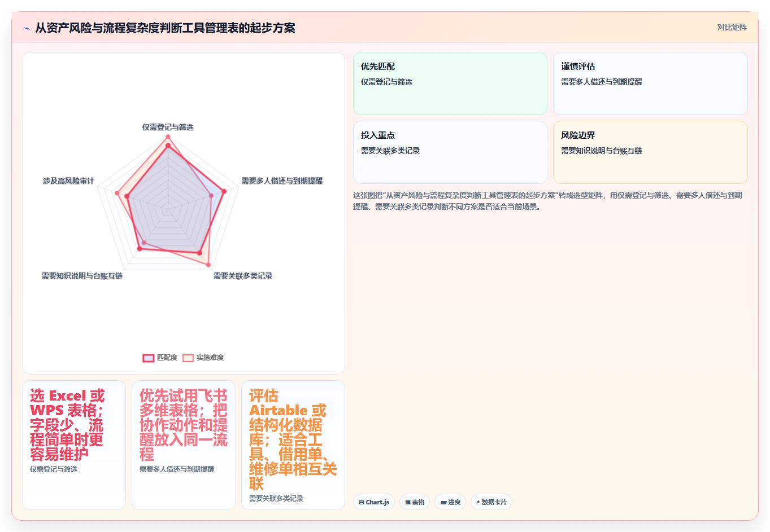Select the 仅需登记与筛选 radar axis label

168,127
